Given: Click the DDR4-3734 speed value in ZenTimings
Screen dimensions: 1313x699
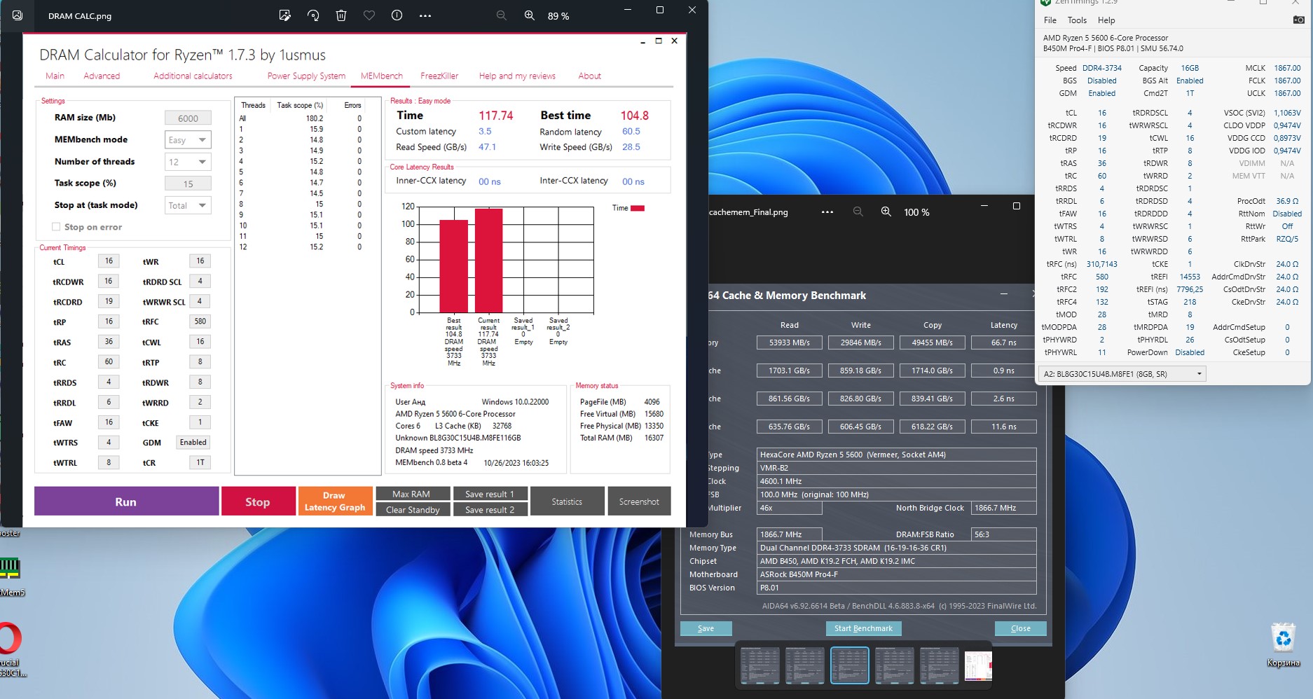Looking at the screenshot, I should coord(1102,68).
